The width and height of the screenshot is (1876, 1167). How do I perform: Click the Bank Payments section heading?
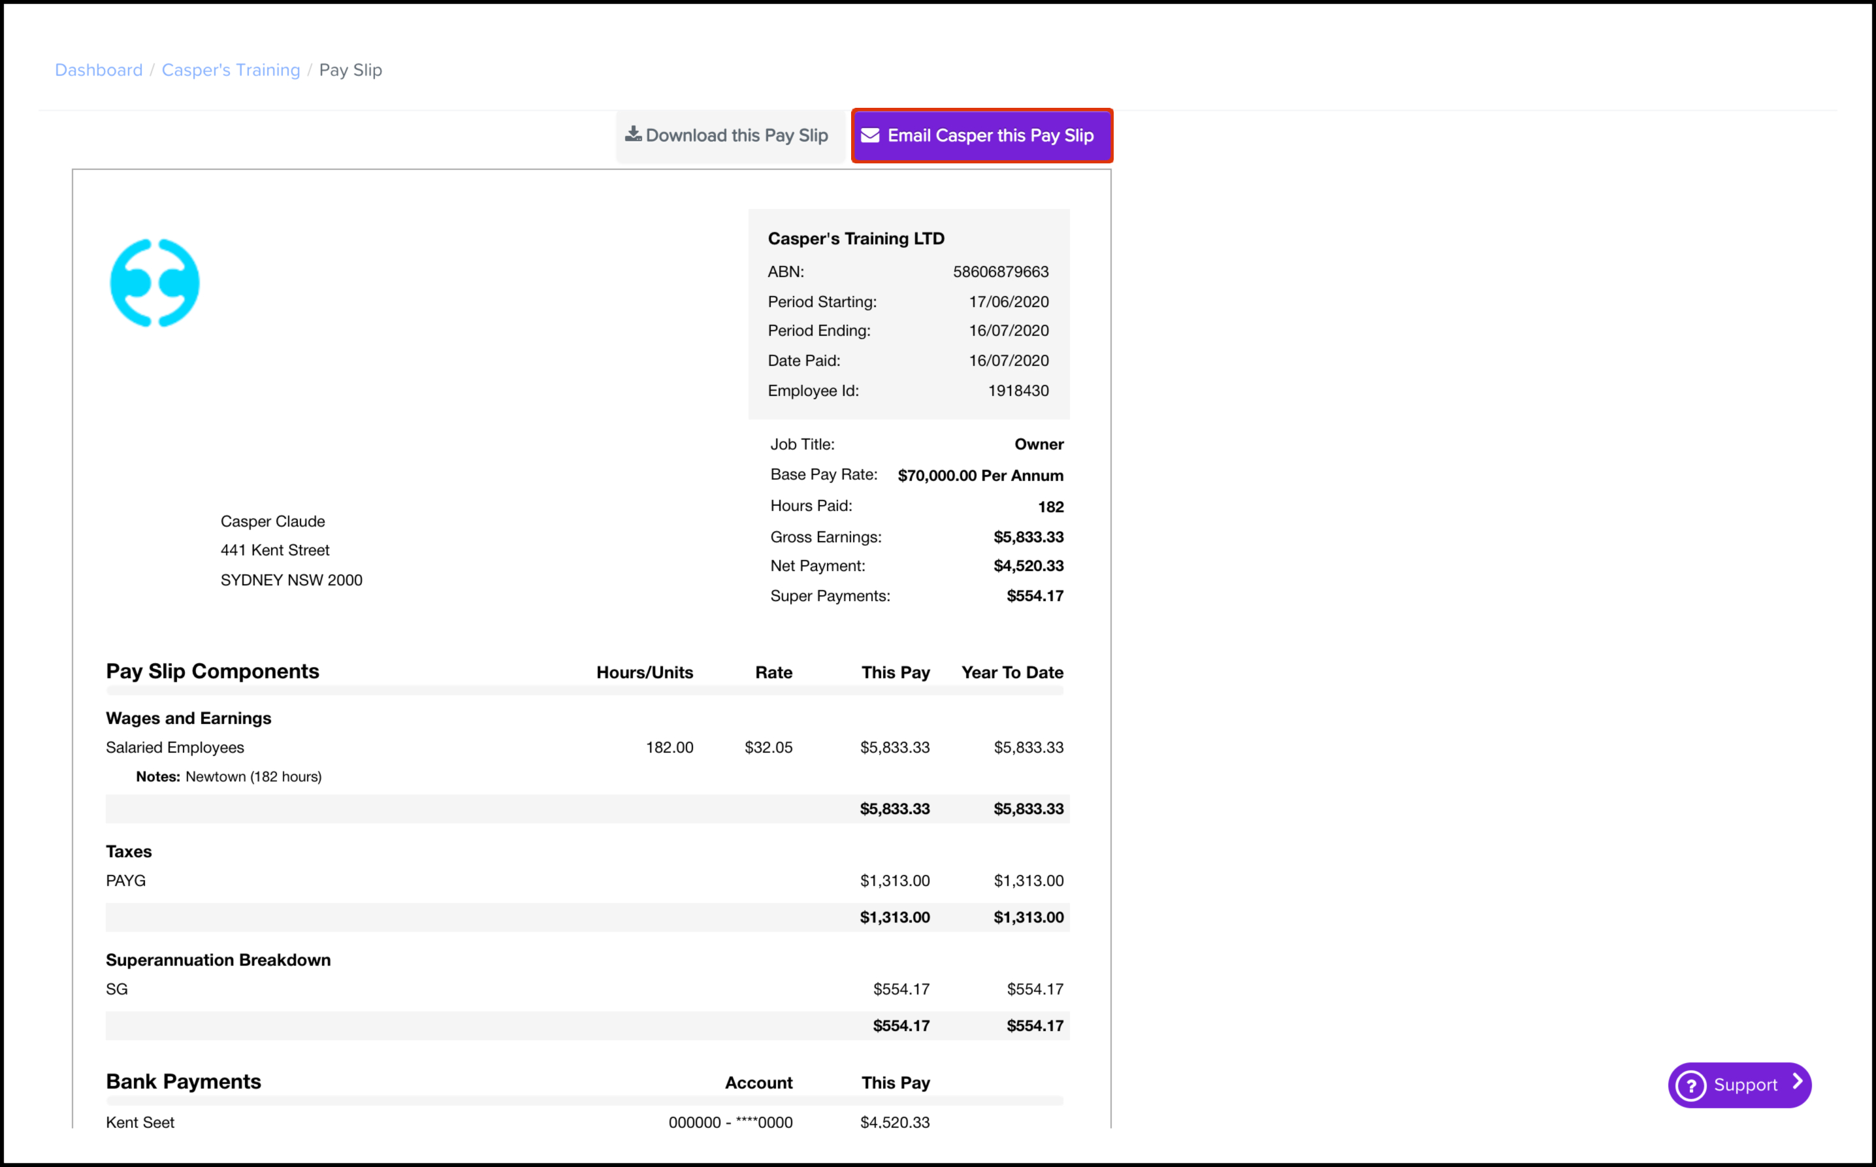[184, 1081]
